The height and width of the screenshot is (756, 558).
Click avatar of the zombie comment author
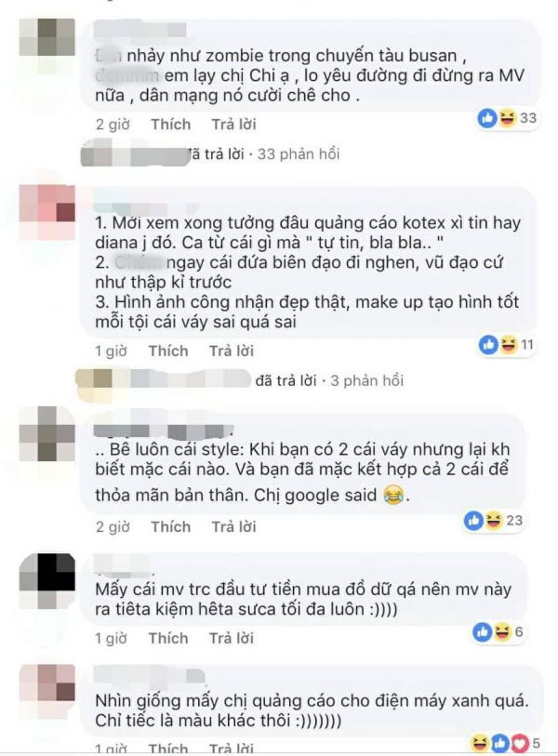[47, 37]
